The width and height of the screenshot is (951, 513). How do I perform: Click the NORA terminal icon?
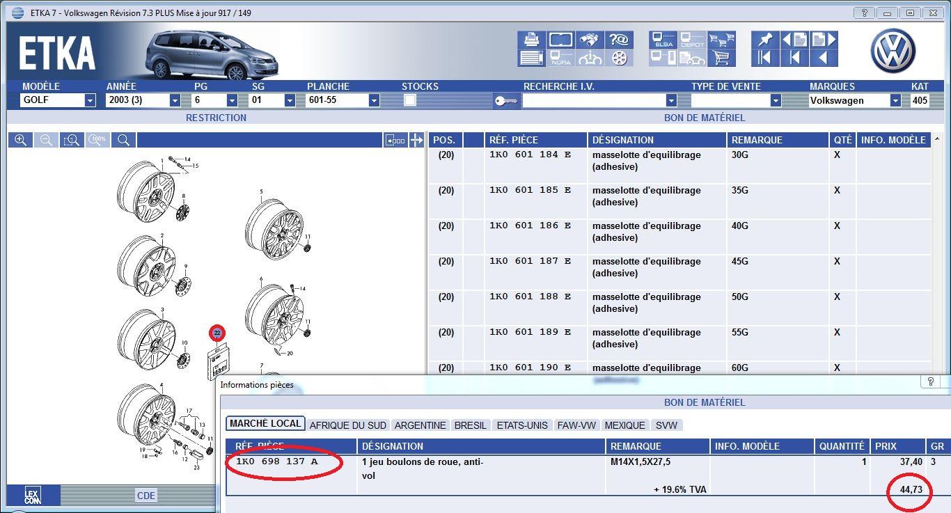click(x=560, y=58)
